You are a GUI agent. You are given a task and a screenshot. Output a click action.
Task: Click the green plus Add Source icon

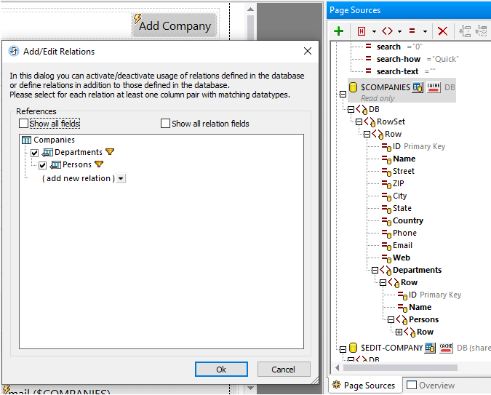[x=338, y=31]
